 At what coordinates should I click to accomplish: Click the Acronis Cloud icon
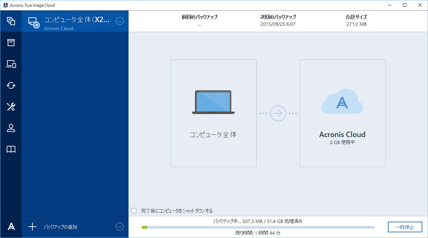coord(342,101)
